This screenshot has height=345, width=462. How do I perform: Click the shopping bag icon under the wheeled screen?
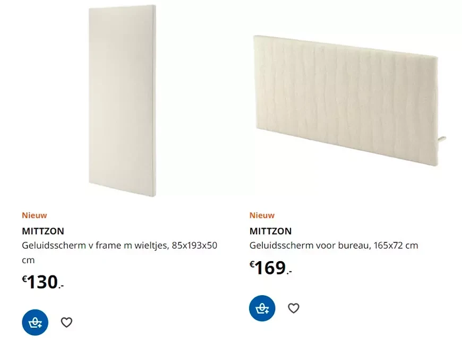point(35,322)
